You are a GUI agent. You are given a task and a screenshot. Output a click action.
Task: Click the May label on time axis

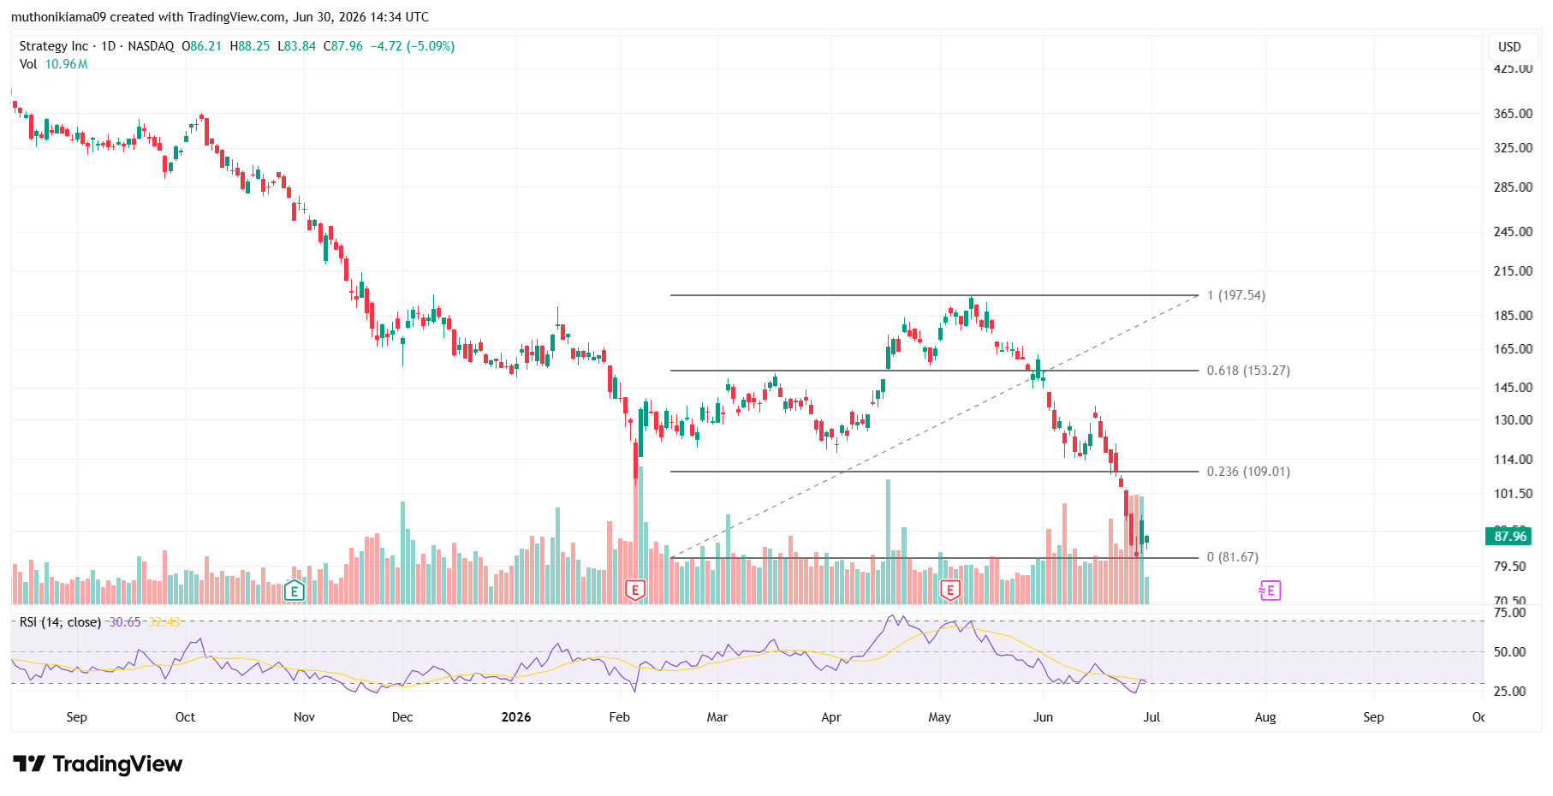click(x=939, y=717)
